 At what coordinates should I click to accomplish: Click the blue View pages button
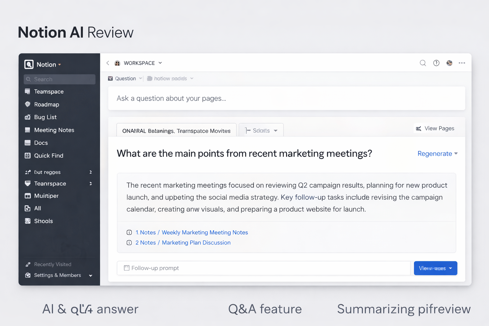click(x=435, y=268)
